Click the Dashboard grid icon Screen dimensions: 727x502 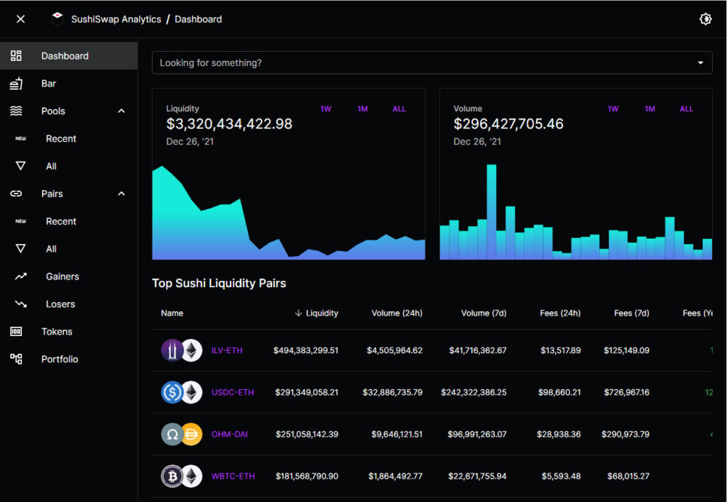point(16,56)
